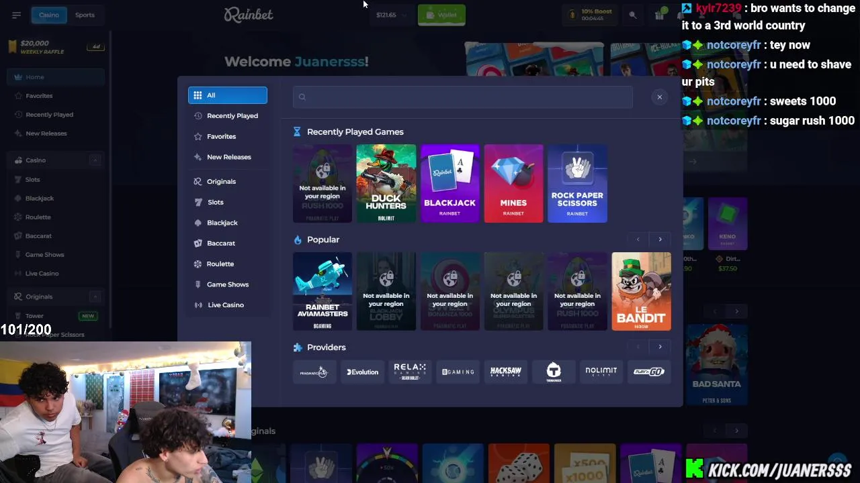Select the All category tab
This screenshot has height=483, width=860.
coord(227,95)
